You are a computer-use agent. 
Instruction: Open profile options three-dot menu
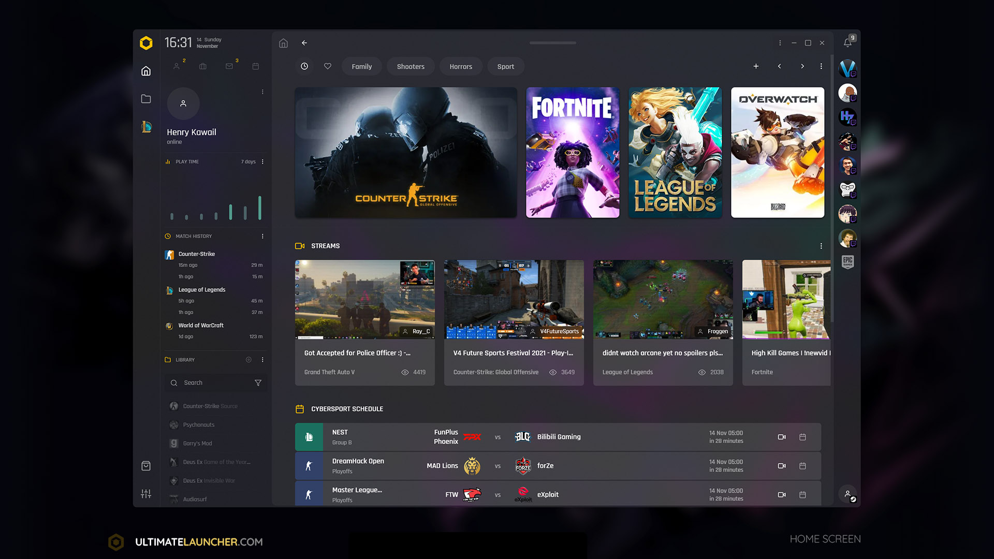click(262, 92)
